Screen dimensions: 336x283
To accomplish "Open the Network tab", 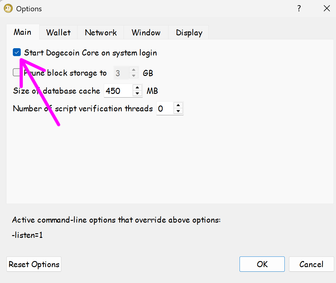I will tap(100, 33).
